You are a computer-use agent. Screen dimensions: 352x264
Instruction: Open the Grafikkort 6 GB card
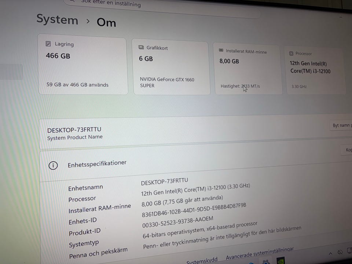[172, 67]
